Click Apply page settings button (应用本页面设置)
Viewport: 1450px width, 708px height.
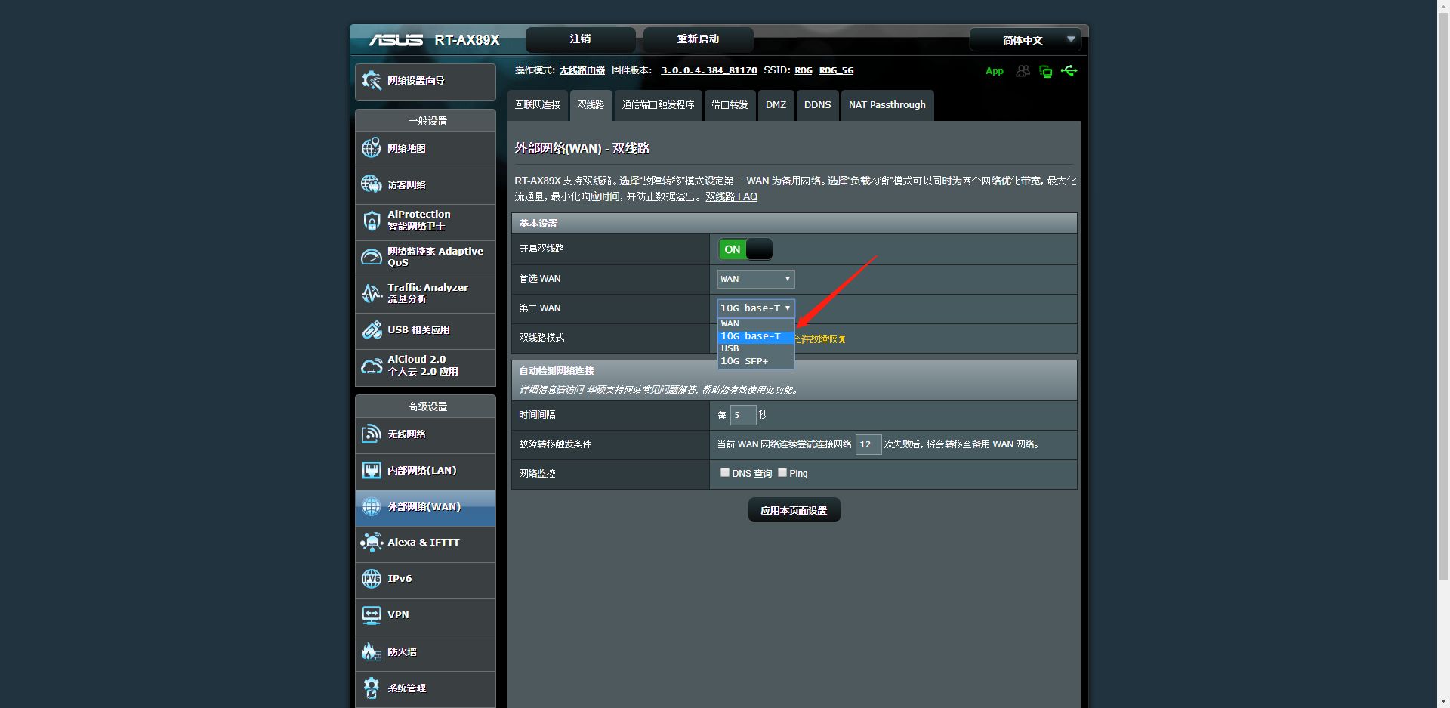[794, 510]
